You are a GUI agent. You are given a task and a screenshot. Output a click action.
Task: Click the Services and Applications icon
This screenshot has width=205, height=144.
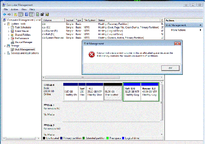coord(8,53)
